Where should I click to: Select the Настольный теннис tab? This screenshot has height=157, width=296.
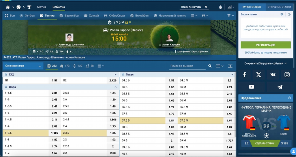click(x=170, y=16)
